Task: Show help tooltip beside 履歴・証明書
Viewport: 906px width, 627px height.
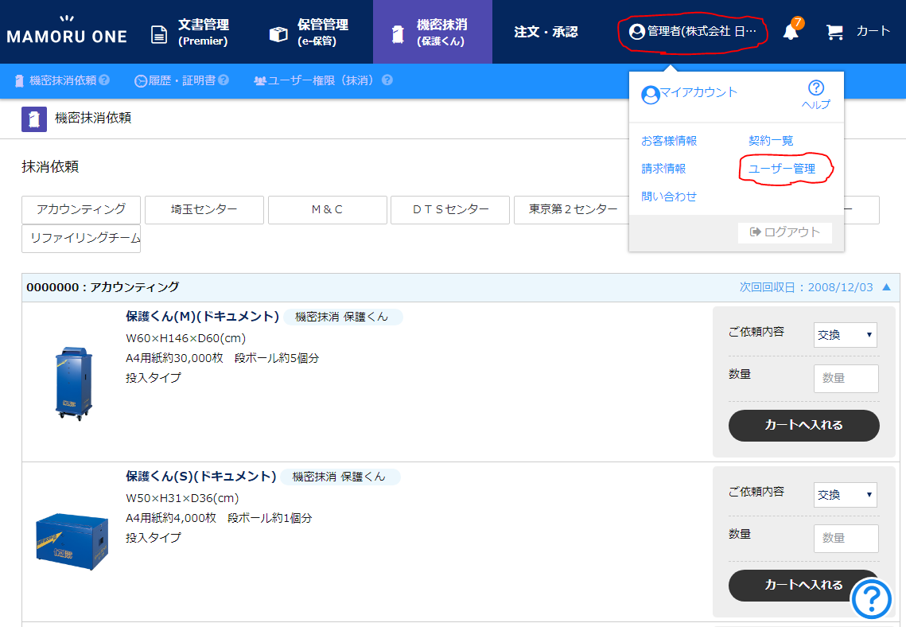Action: pos(224,80)
